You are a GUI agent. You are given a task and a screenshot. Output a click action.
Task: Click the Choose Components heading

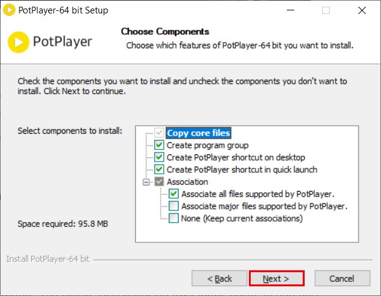(x=165, y=32)
